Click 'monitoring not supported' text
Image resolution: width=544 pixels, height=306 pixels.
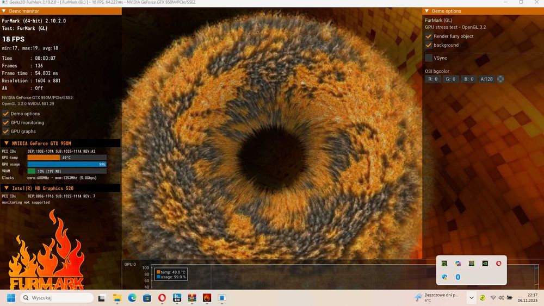[26, 202]
